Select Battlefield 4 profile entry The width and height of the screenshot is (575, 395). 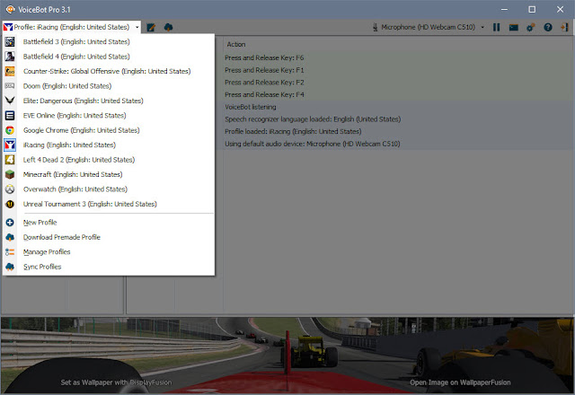(x=108, y=57)
